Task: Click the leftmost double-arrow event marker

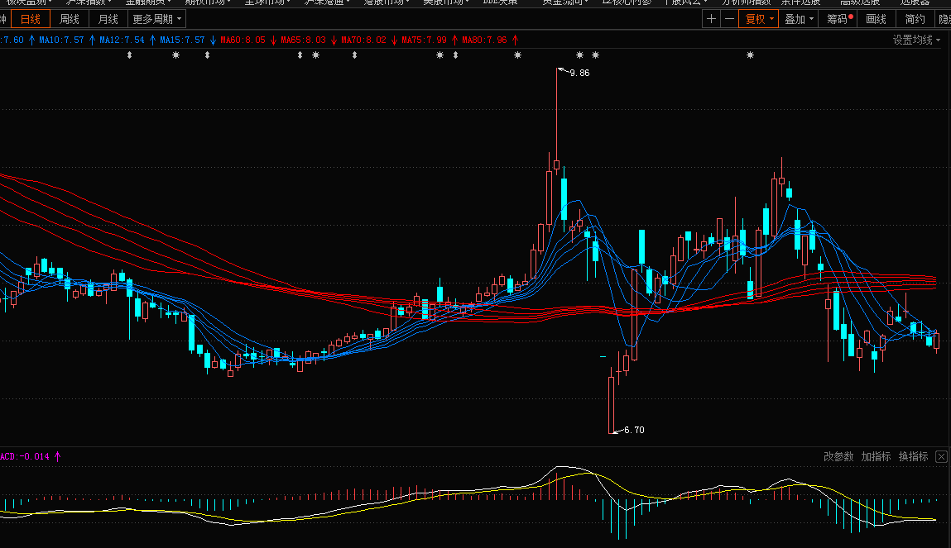Action: tap(129, 55)
